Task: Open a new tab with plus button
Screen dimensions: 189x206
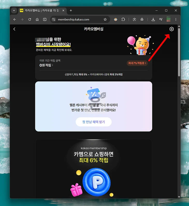Action: [71, 10]
